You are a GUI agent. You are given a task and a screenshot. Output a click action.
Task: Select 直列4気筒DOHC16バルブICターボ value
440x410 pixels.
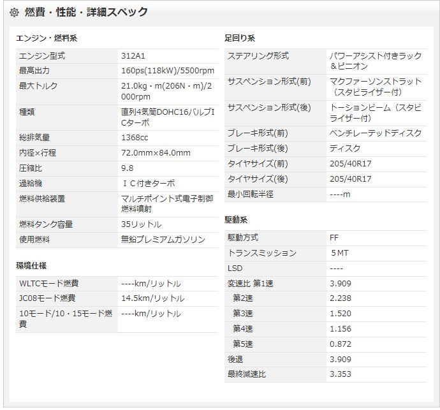pyautogui.click(x=168, y=117)
